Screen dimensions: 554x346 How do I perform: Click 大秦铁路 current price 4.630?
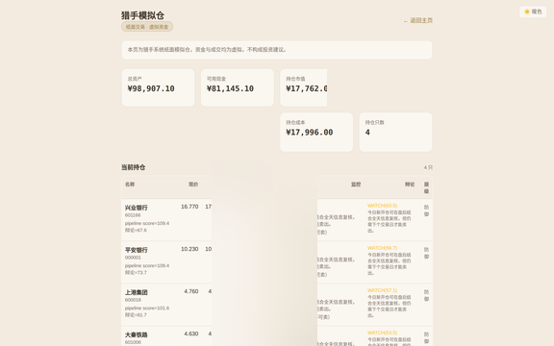pyautogui.click(x=191, y=334)
